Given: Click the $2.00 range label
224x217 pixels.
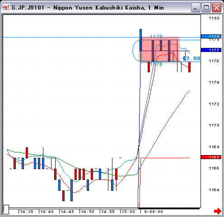Looking at the screenshot, I should (x=191, y=58).
